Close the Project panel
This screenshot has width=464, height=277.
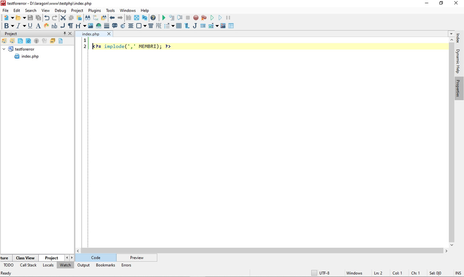pos(70,33)
